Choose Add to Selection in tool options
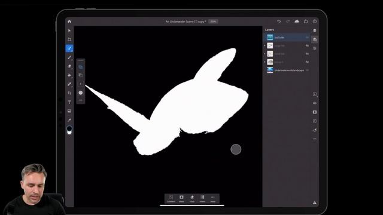Screen dimensions: 383x215 81,67
